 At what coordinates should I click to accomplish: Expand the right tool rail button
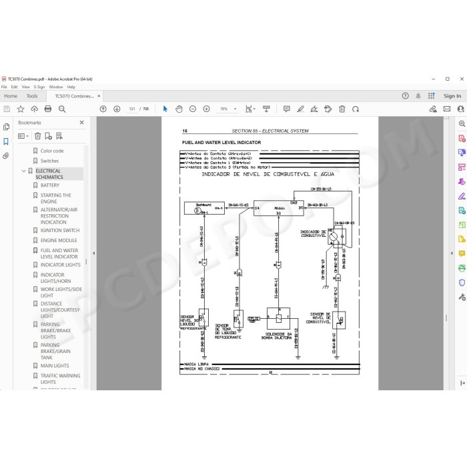click(462, 383)
